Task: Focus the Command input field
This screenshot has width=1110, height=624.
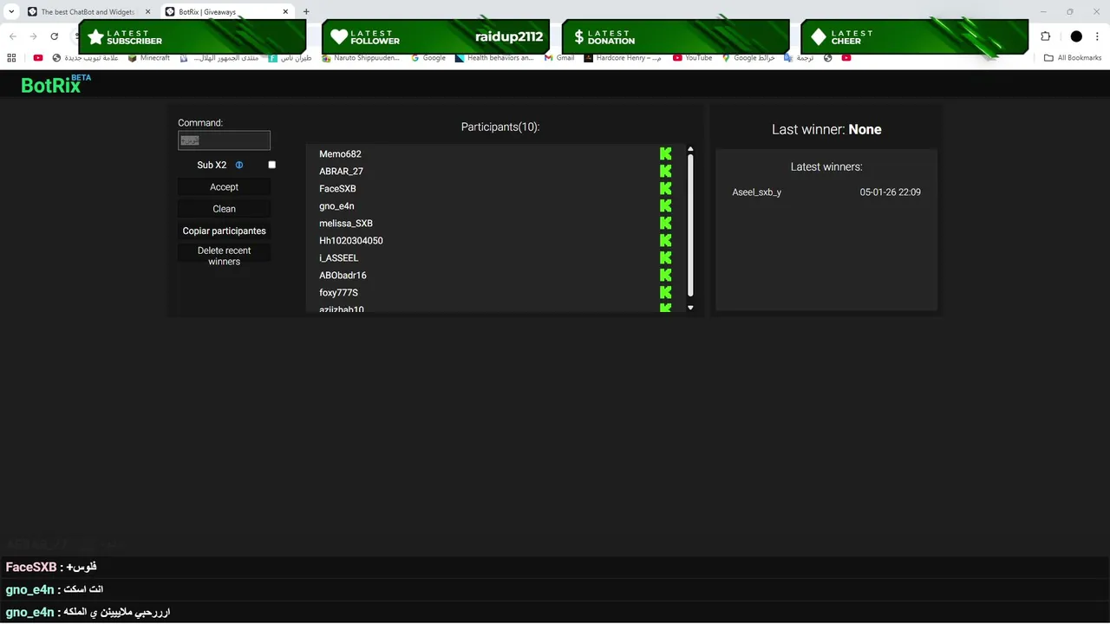Action: tap(224, 140)
